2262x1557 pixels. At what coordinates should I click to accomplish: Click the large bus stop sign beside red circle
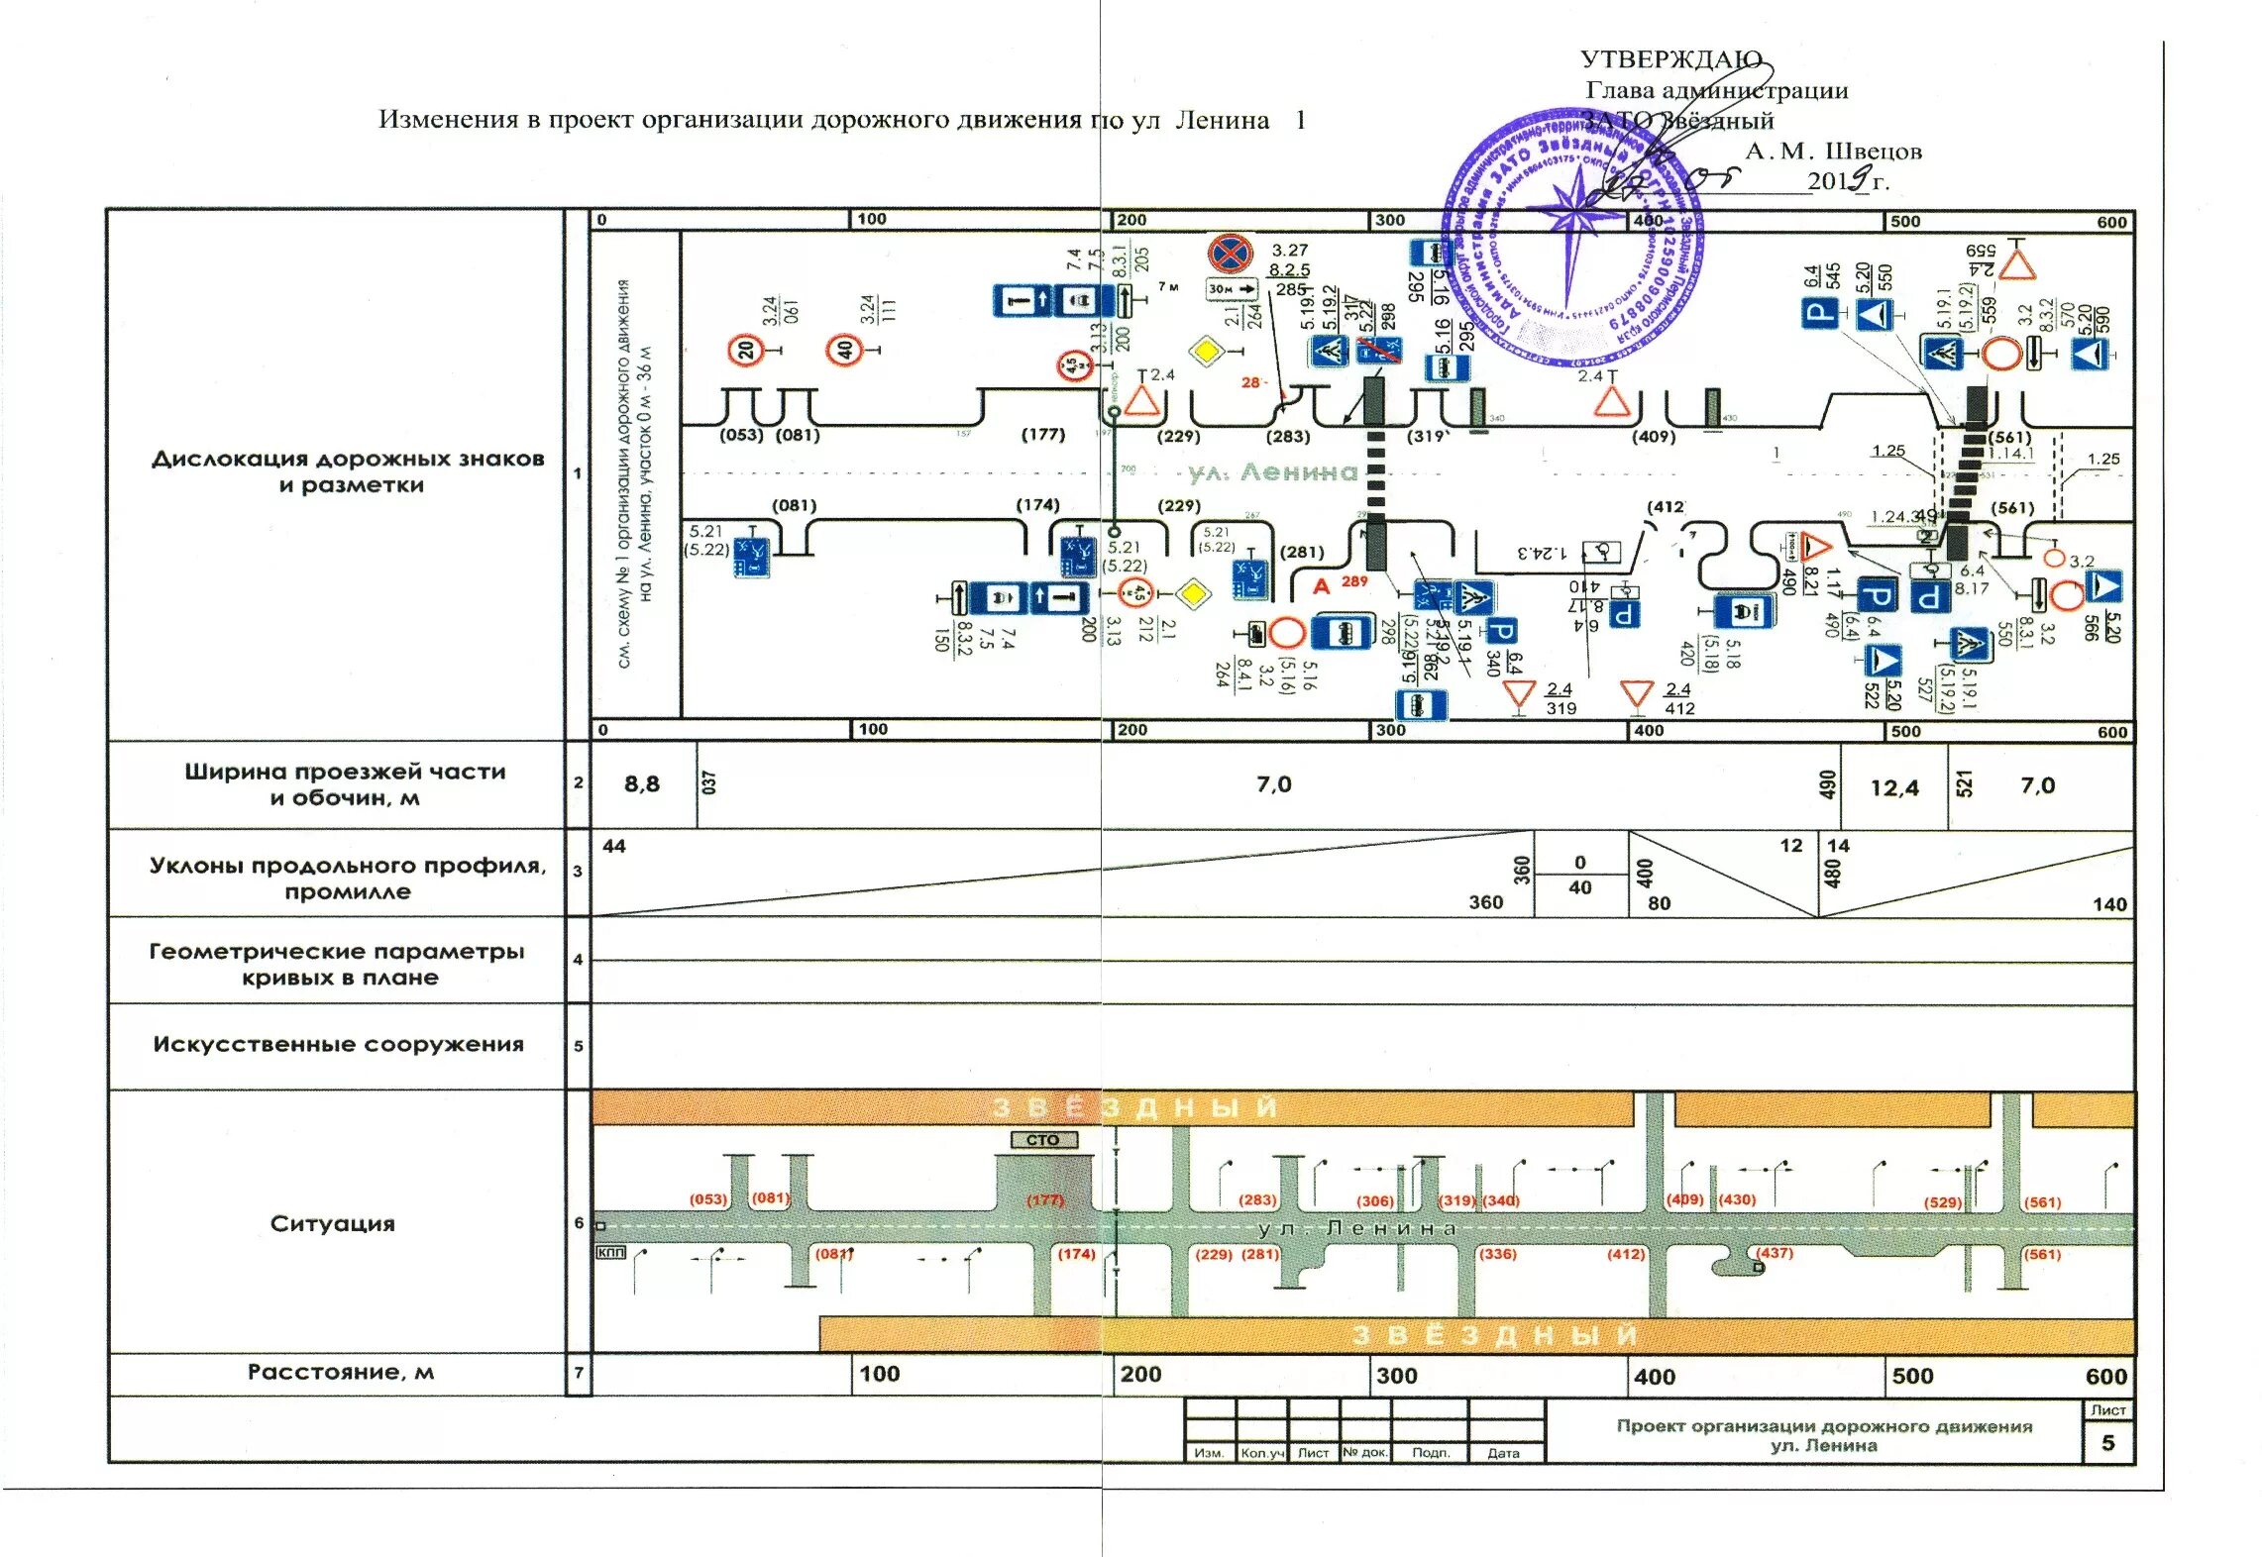[x=1342, y=631]
